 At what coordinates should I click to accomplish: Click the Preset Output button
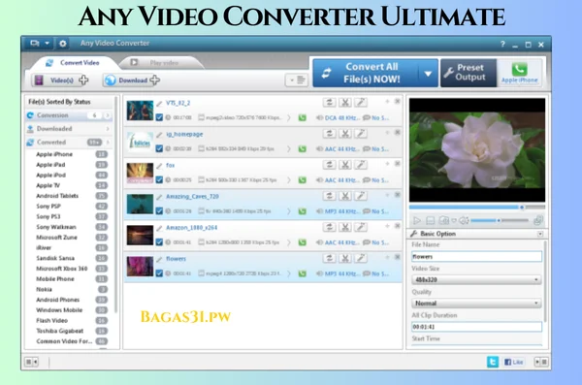click(469, 73)
